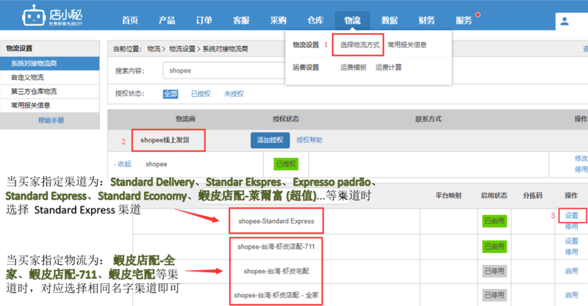Click 已停用 badge of 虾皮宅配 row
This screenshot has width=588, height=306.
[494, 271]
